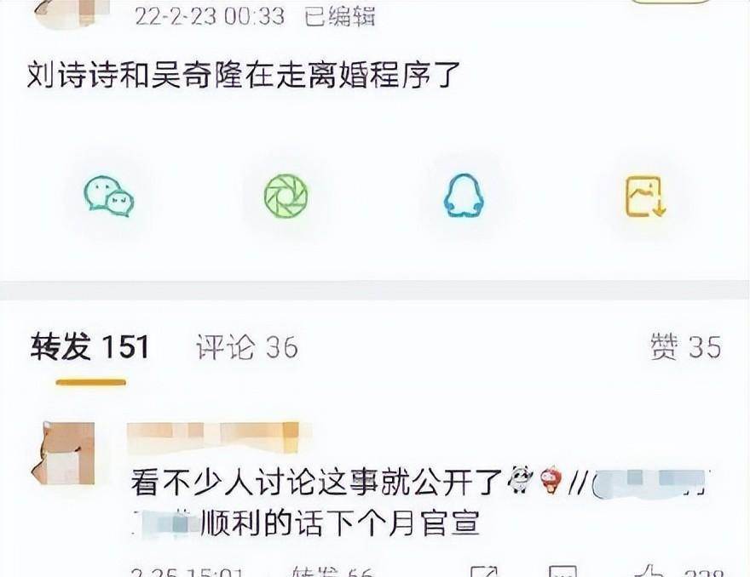Screen dimensions: 750x577
Task: Tap the 已编辑 edited label
Action: 340,16
